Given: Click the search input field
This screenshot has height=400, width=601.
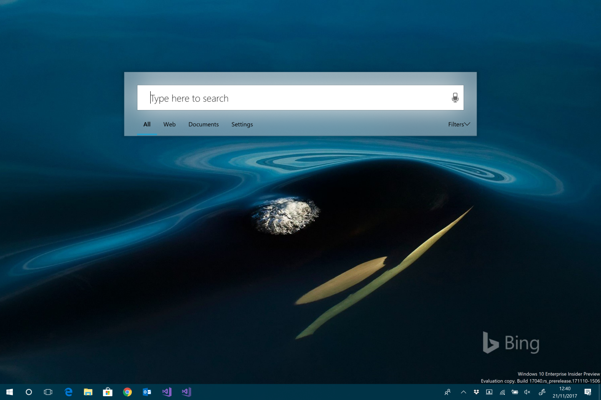Looking at the screenshot, I should (x=292, y=97).
